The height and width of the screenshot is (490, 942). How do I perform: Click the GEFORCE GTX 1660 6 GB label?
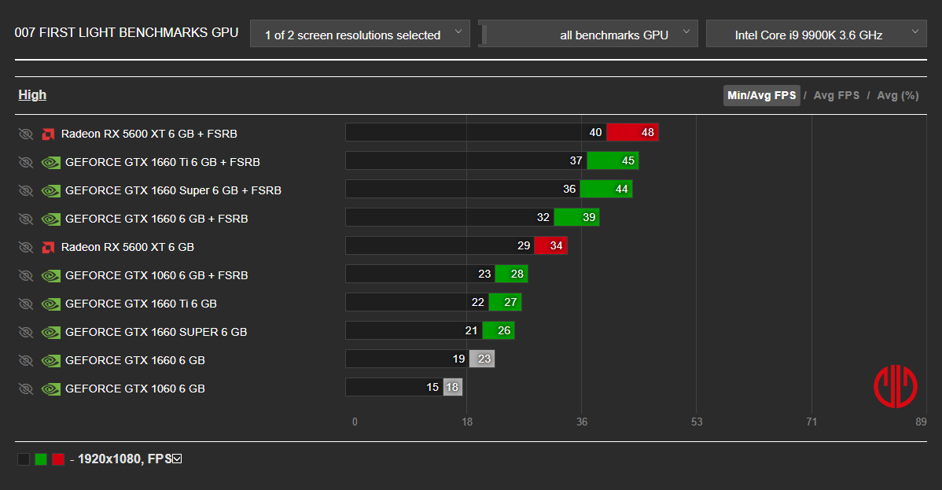(135, 360)
